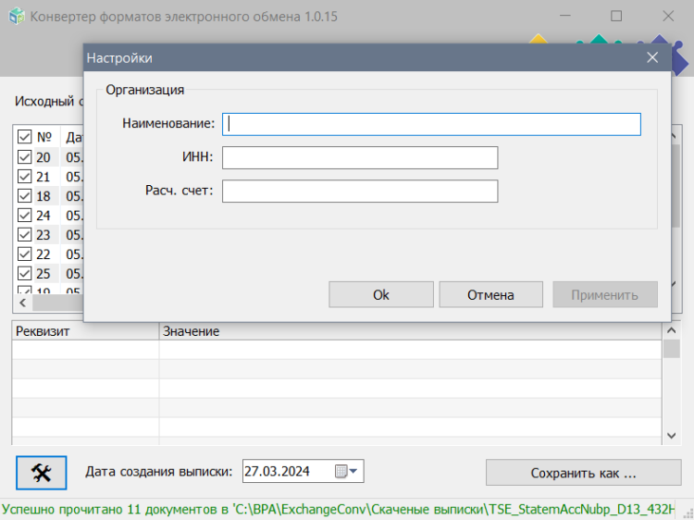Uncheck the checkbox for document 24
The height and width of the screenshot is (520, 694).
point(25,216)
